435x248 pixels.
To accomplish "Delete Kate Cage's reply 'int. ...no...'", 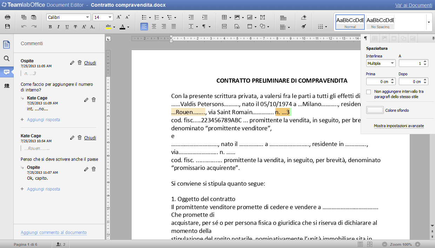I will pyautogui.click(x=94, y=100).
